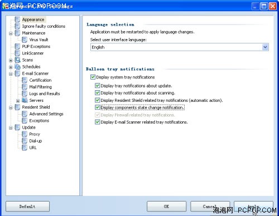Select Ignore faulty conditions tree item
Image resolution: width=279 pixels, height=216 pixels.
(44, 26)
